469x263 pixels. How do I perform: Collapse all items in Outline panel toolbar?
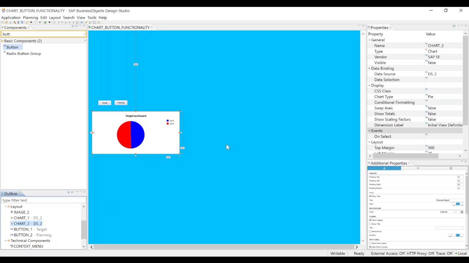(73, 193)
